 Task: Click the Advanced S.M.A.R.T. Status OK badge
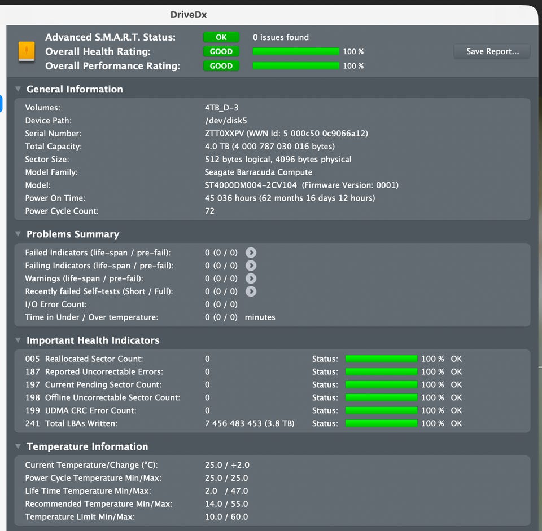tap(221, 37)
